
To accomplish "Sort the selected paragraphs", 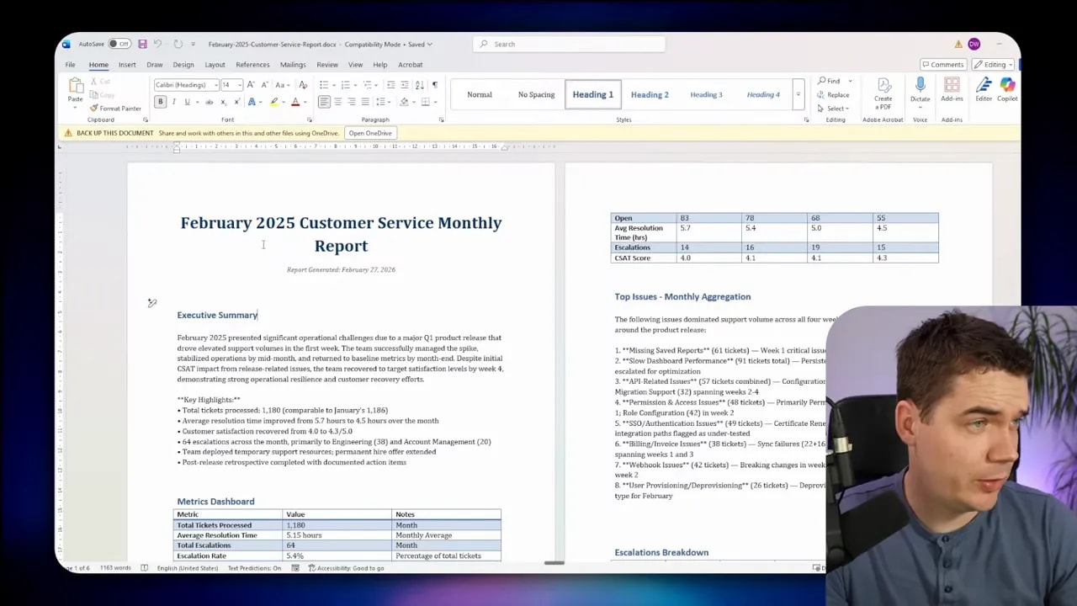I will click(x=420, y=84).
